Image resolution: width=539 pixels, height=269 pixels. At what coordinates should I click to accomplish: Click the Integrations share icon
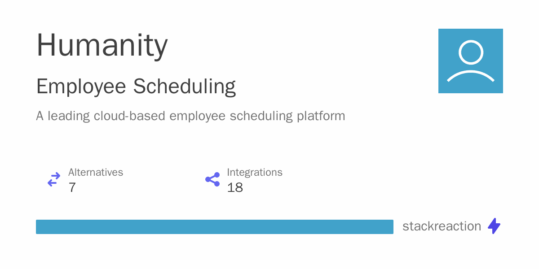(x=212, y=179)
